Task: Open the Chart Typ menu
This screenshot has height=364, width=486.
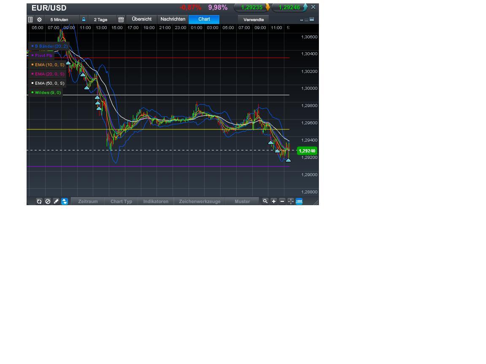Action: 121,201
